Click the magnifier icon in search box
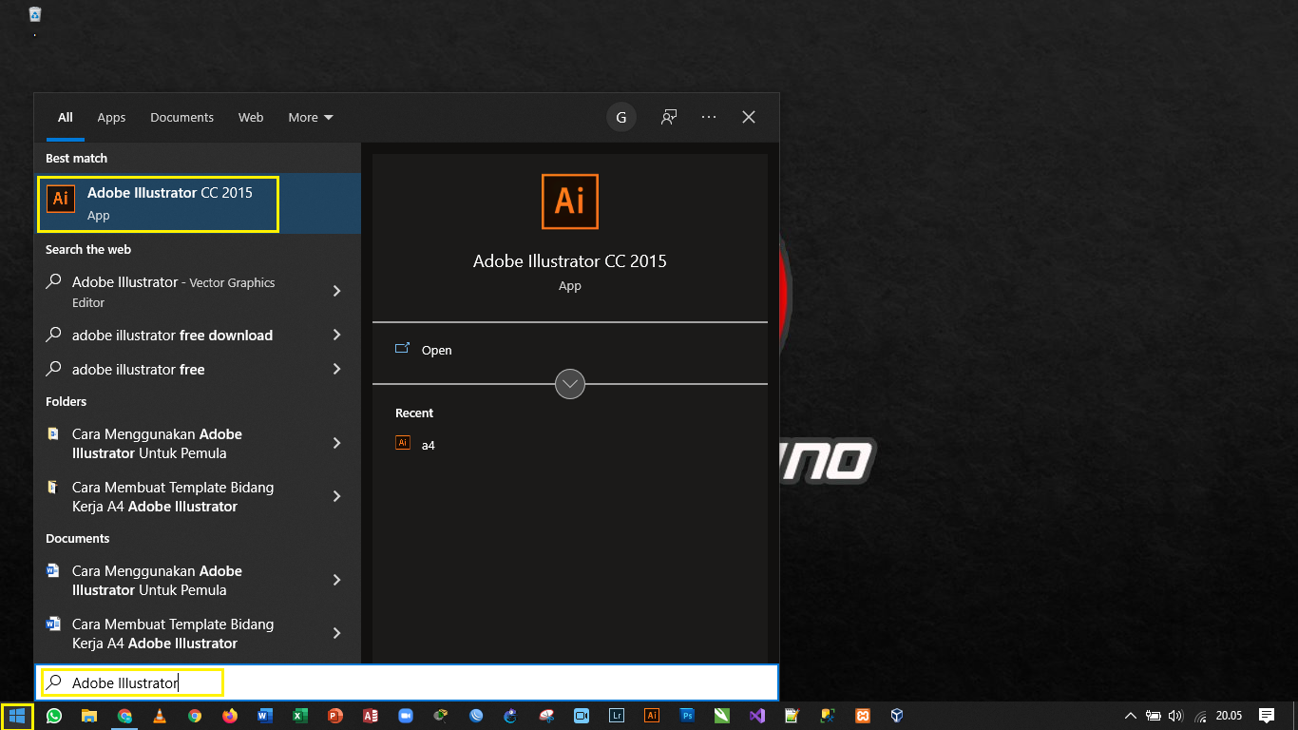 (54, 682)
